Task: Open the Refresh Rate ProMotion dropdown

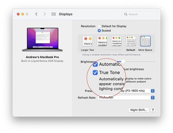Action: click(126, 97)
